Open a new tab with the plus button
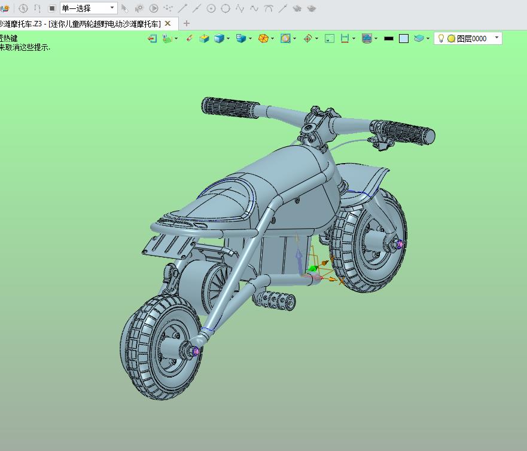 (x=187, y=23)
